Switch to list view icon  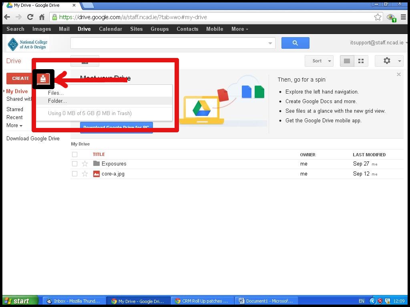pos(347,61)
